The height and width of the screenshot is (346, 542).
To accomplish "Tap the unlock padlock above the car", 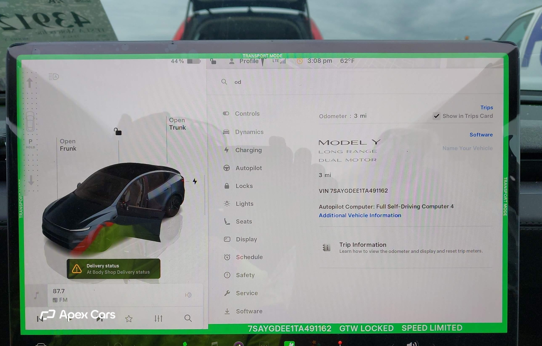I will pos(118,131).
